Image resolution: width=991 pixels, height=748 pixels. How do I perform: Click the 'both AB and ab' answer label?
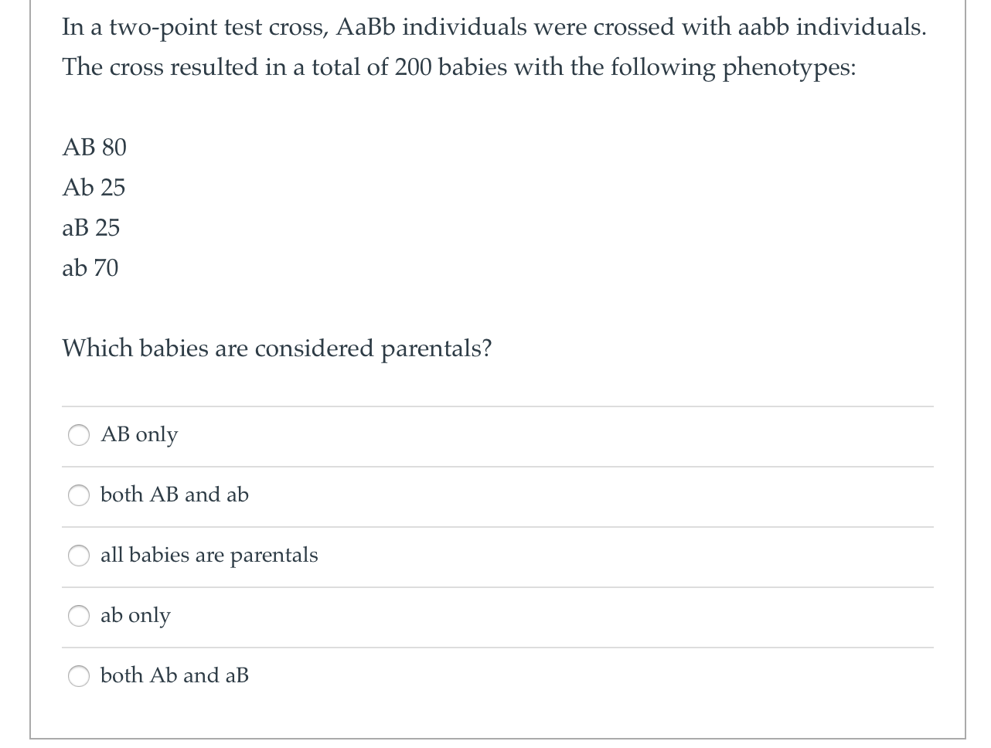point(174,495)
